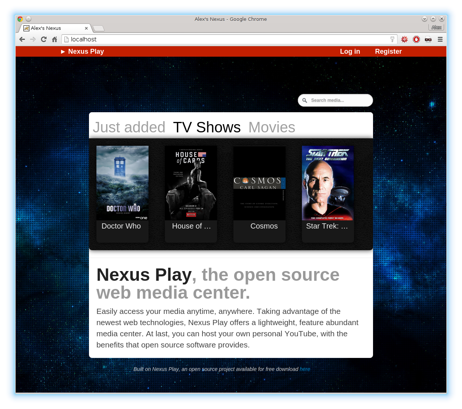462x409 pixels.
Task: Switch to the Movies tab
Action: [x=272, y=127]
